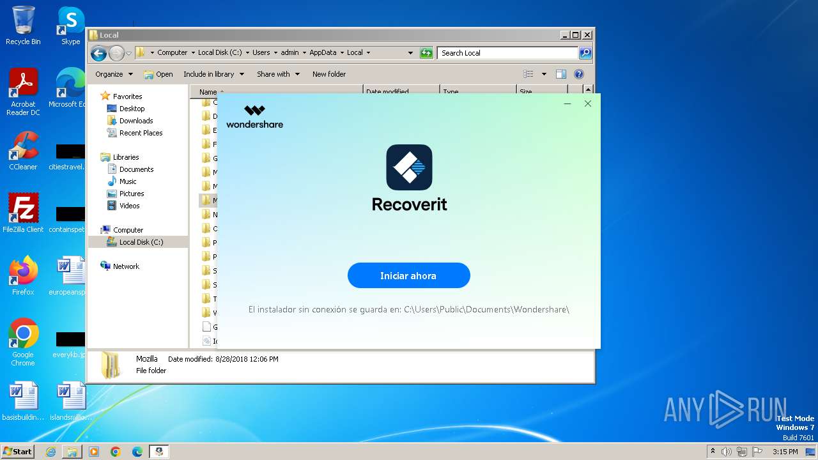This screenshot has width=818, height=460.
Task: Click Open in Explorer toolbar
Action: pyautogui.click(x=158, y=74)
